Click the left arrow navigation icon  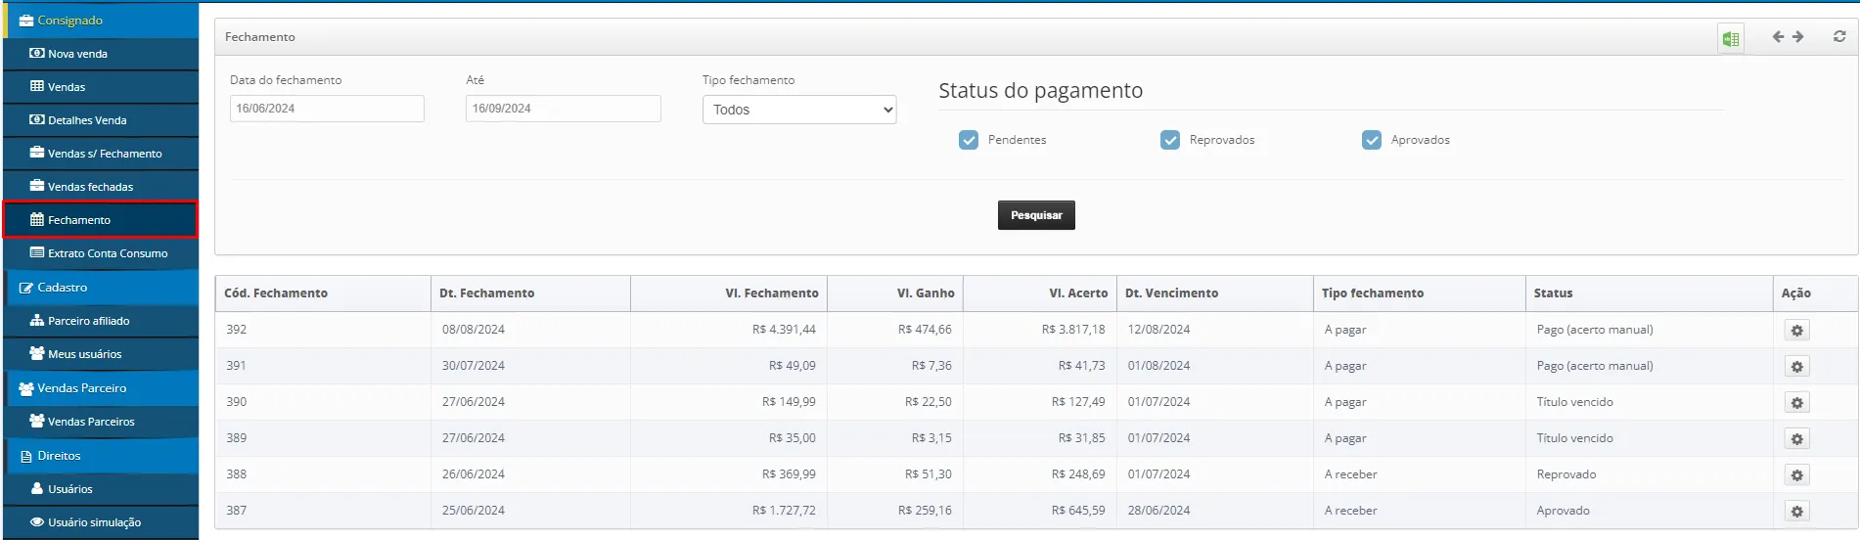[x=1778, y=37]
